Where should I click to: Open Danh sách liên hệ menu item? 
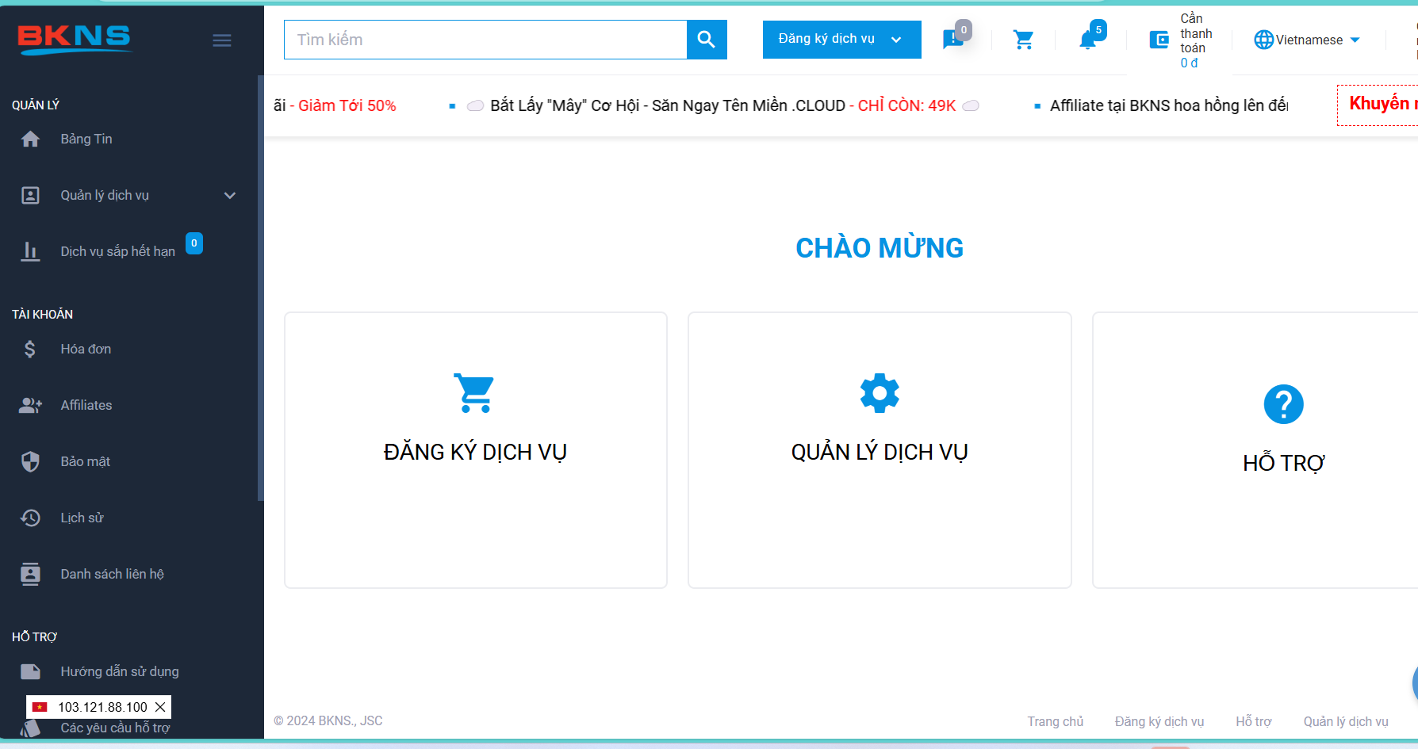(x=113, y=574)
